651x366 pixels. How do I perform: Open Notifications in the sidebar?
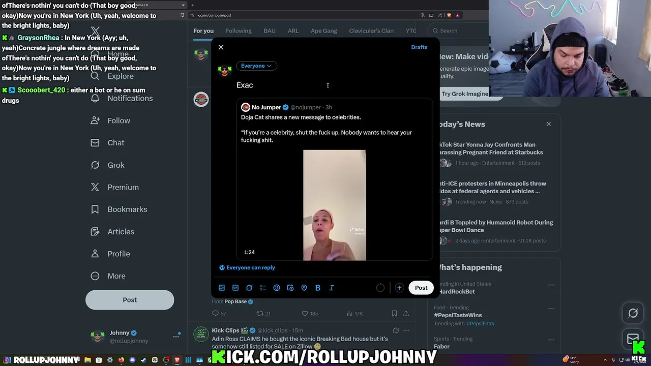pyautogui.click(x=122, y=98)
